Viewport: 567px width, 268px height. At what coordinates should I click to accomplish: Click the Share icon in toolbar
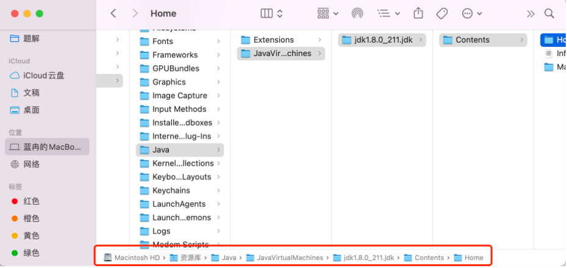(x=418, y=13)
